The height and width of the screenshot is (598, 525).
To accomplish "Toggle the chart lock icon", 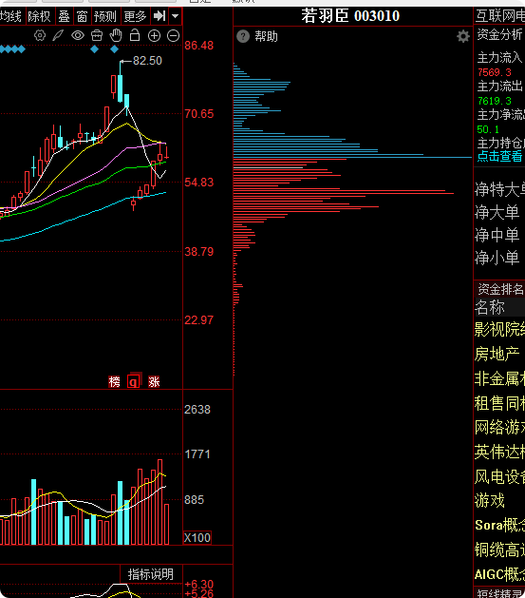I will click(x=135, y=35).
